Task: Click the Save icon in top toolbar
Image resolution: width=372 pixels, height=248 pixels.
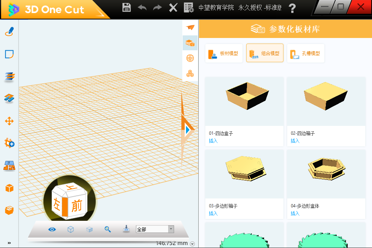Action: pos(126,7)
